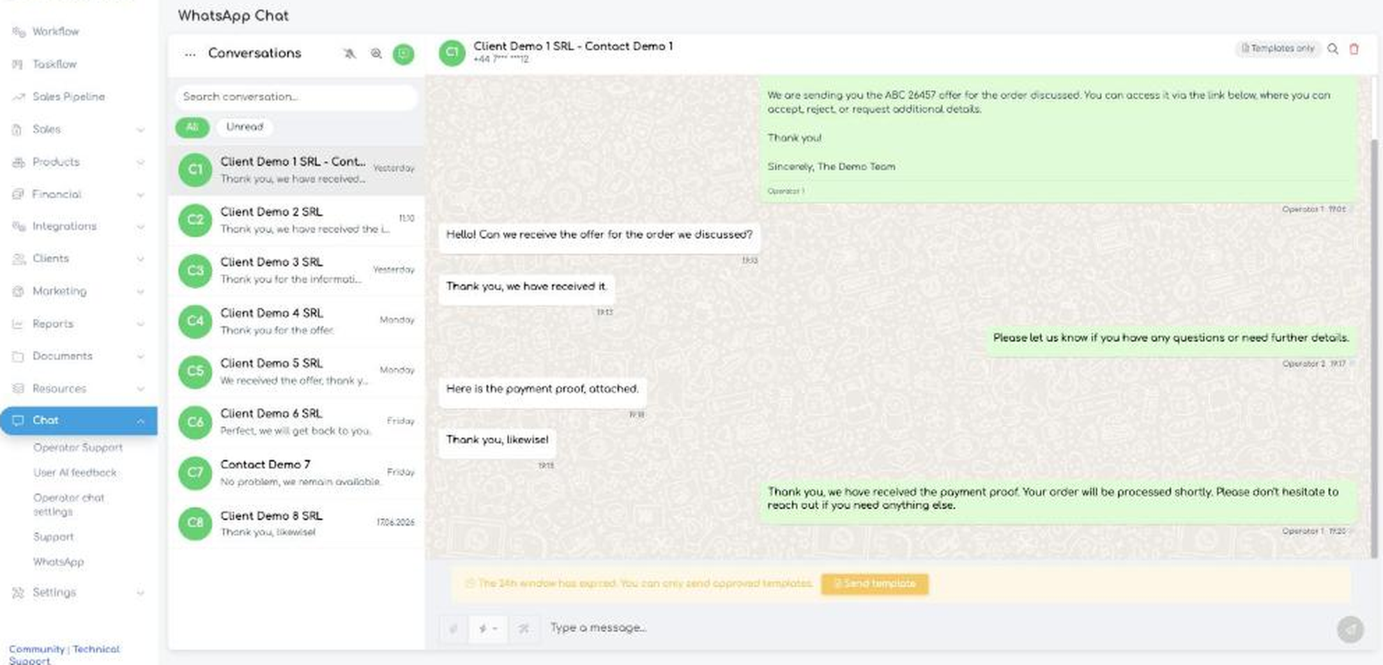Viewport: 1383px width, 665px height.
Task: Open the Workflow sidebar icon
Action: tap(19, 32)
